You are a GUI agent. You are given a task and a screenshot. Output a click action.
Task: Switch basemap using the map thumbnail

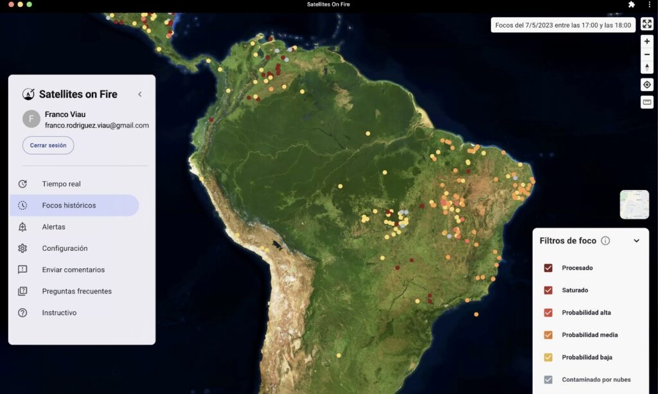click(x=634, y=204)
